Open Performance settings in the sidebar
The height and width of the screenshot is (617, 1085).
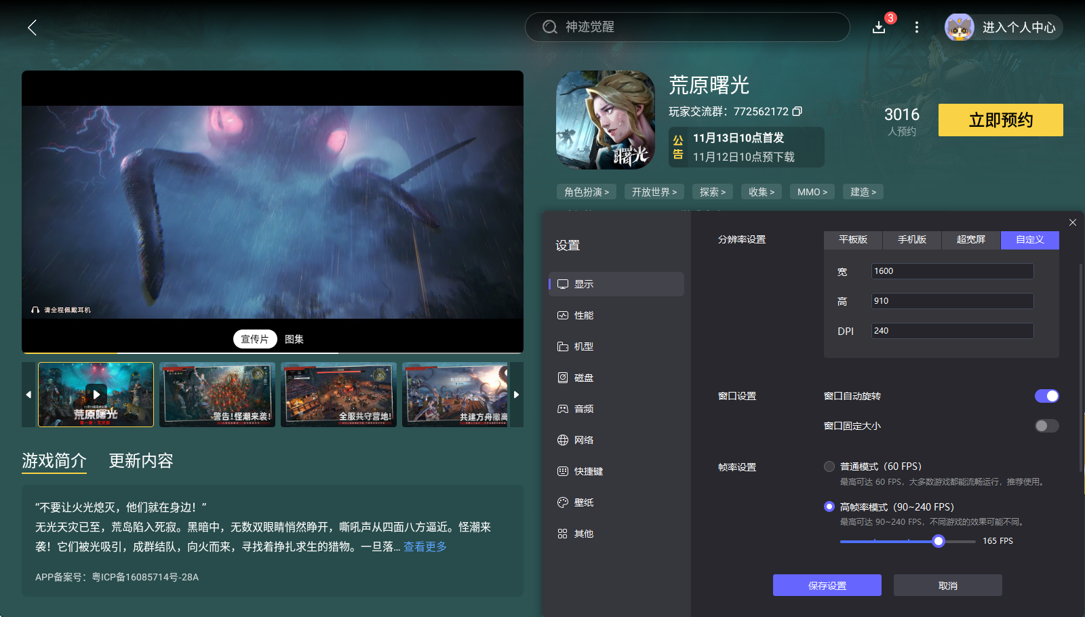click(583, 315)
